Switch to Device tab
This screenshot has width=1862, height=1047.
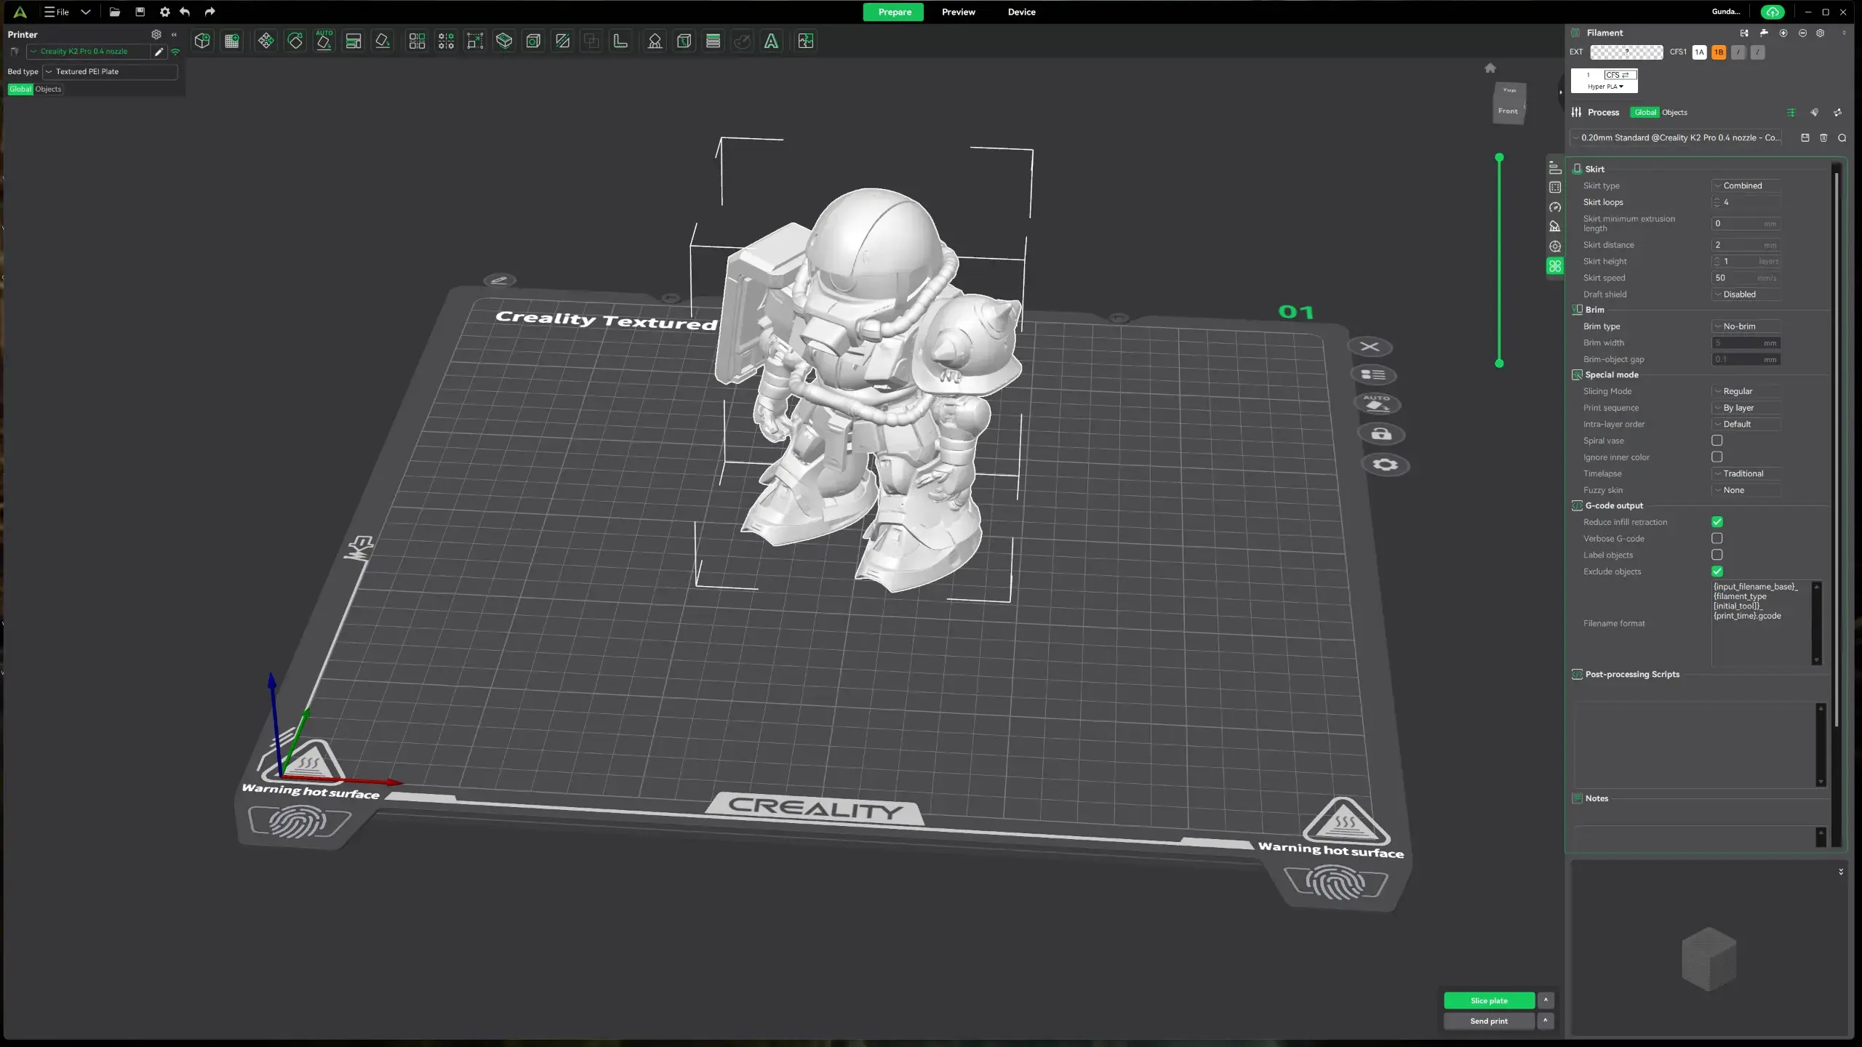click(x=1021, y=12)
